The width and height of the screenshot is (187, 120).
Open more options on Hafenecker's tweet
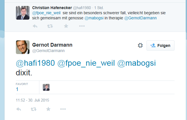click(x=82, y=26)
